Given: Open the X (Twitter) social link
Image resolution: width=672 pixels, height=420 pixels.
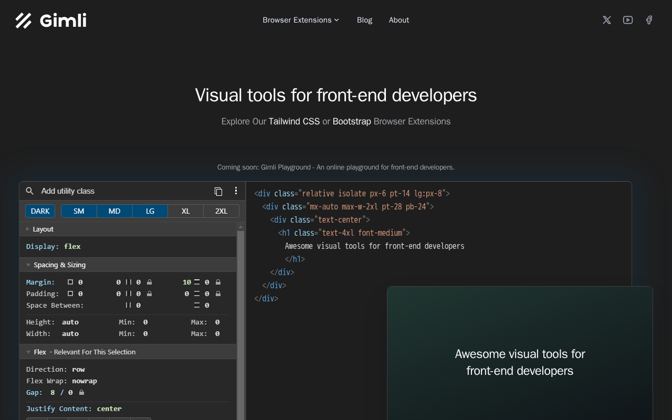Looking at the screenshot, I should 607,20.
